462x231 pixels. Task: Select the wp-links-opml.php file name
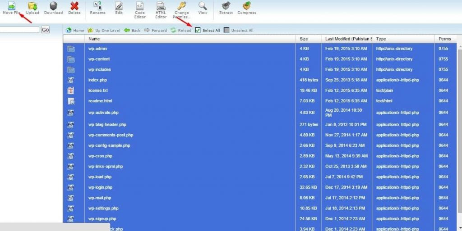tap(106, 167)
